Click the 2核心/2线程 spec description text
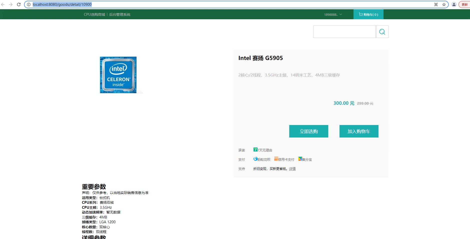The width and height of the screenshot is (470, 239). (289, 75)
